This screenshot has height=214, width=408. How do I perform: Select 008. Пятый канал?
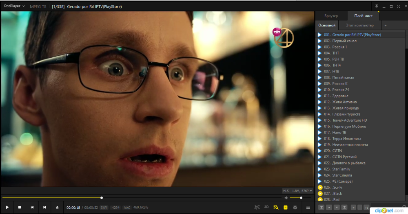click(360, 78)
